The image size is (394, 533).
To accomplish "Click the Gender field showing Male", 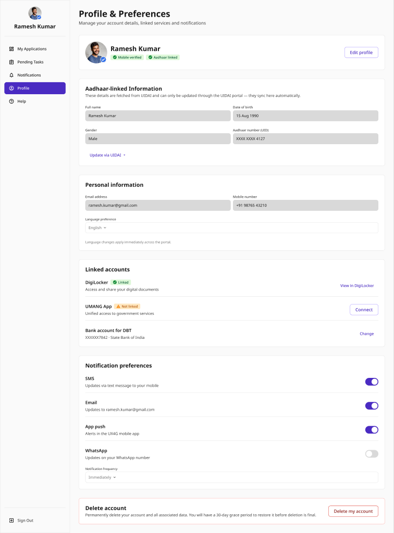I will [x=158, y=138].
